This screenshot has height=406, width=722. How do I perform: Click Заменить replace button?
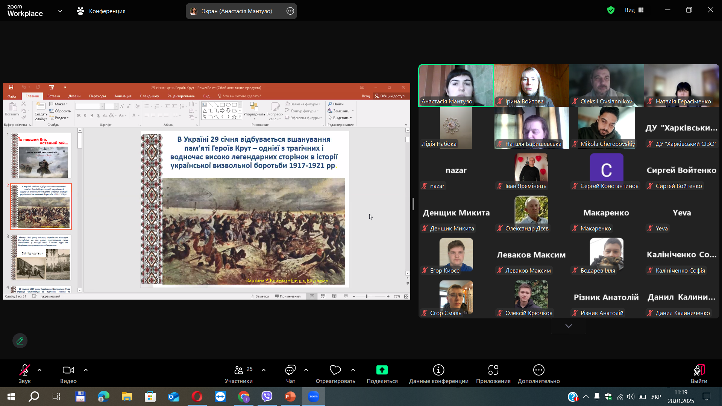(x=338, y=111)
